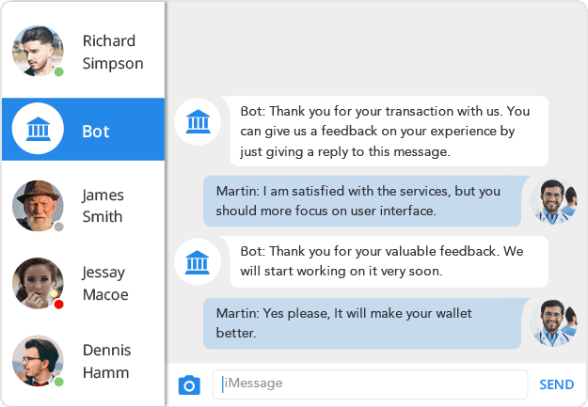
Task: Click Richard Simpson's green online status dot
Action: (x=58, y=71)
